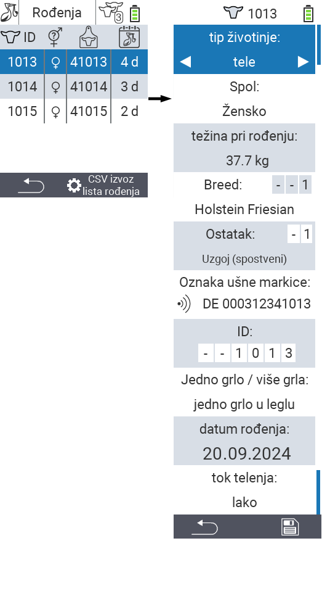322x591 pixels.
Task: Select previous animal type with left arrow
Action: [185, 62]
